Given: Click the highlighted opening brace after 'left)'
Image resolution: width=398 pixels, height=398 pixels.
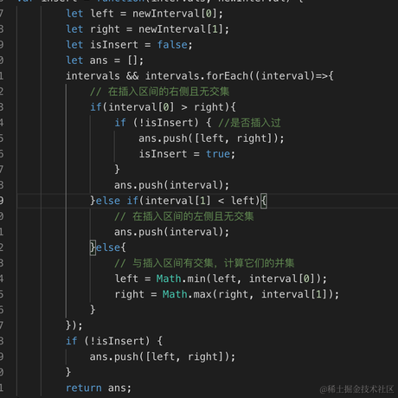Looking at the screenshot, I should point(264,201).
